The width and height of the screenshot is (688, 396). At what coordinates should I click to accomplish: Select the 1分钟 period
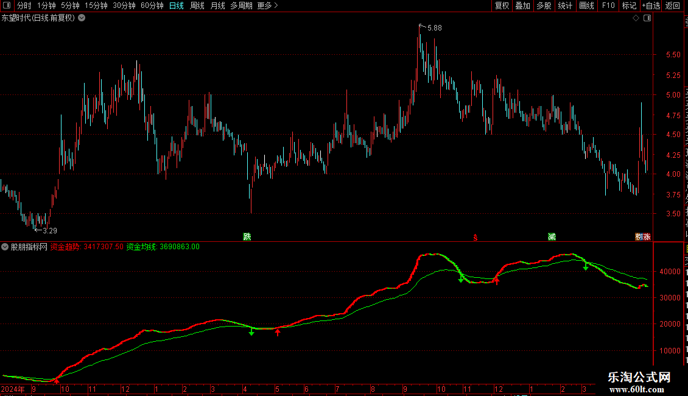46,5
